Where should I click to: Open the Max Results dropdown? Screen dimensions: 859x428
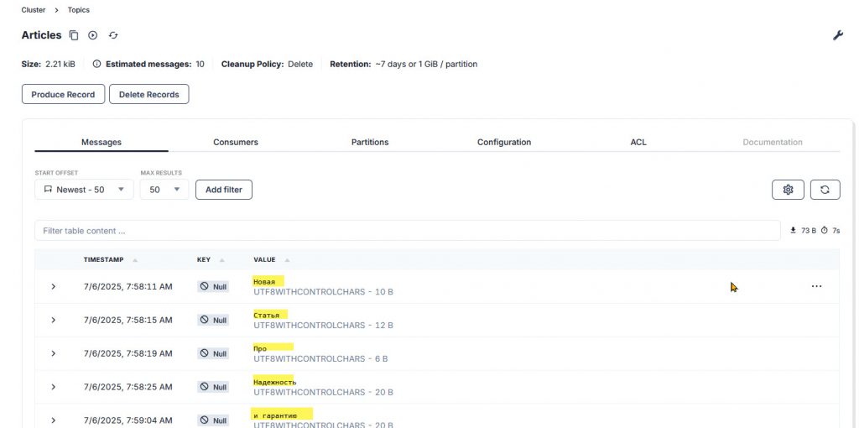[x=164, y=190]
